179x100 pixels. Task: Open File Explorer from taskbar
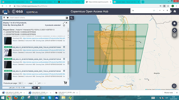point(63,98)
